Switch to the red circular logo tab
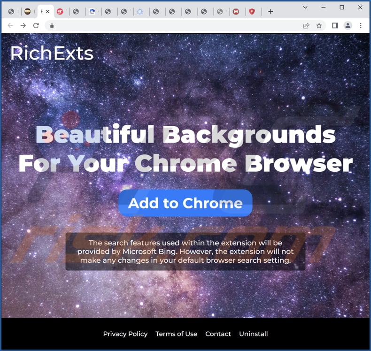Screen dimensions: 371x351 pos(60,11)
